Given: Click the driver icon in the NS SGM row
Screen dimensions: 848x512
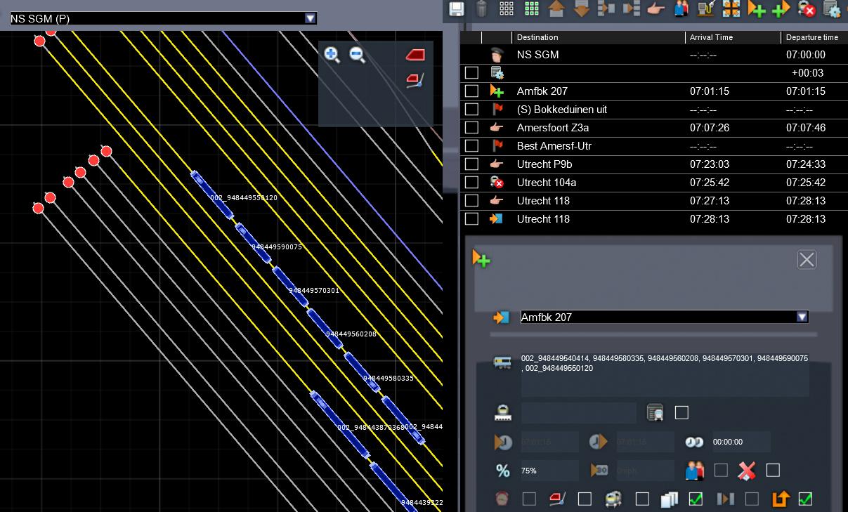Looking at the screenshot, I should click(x=497, y=54).
